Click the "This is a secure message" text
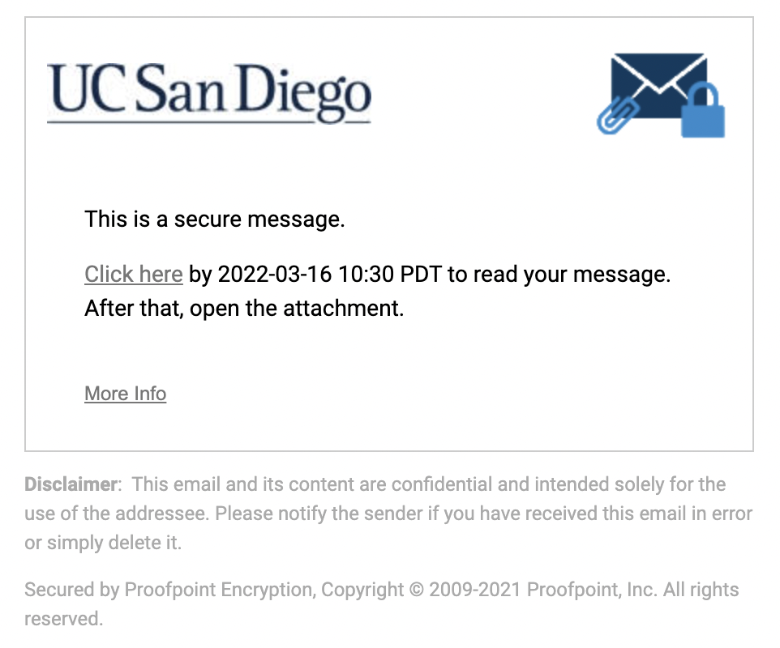780x648 pixels. [215, 219]
